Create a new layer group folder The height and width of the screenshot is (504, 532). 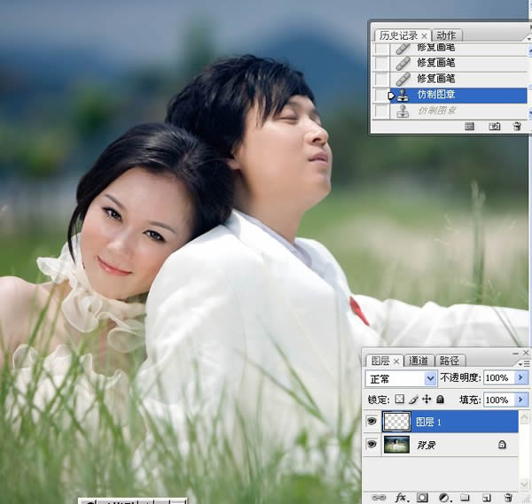pyautogui.click(x=465, y=497)
